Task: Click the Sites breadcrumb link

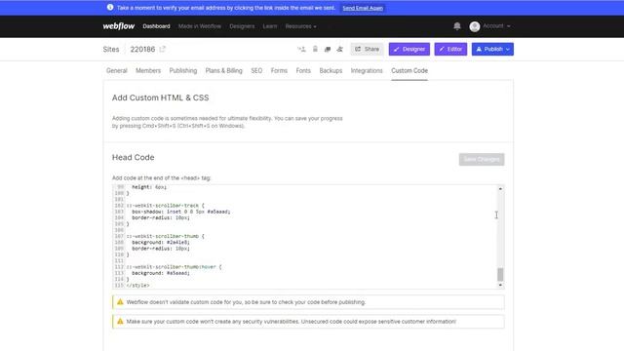Action: 111,49
